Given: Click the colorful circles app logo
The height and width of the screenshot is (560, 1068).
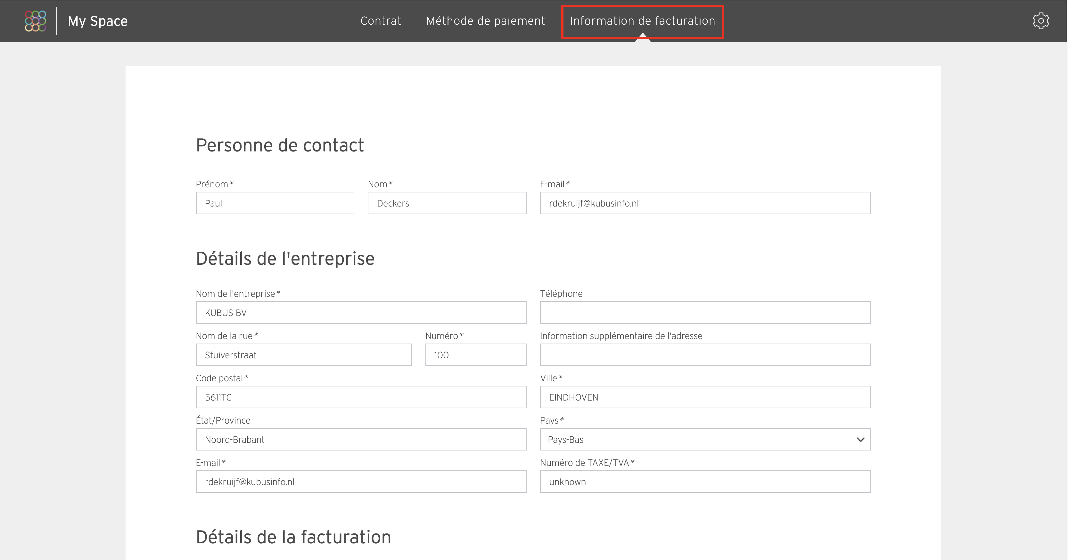Looking at the screenshot, I should click(x=35, y=21).
